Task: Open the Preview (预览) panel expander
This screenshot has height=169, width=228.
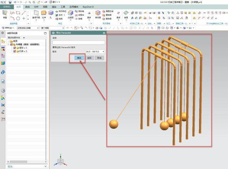Action: pyautogui.click(x=45, y=167)
